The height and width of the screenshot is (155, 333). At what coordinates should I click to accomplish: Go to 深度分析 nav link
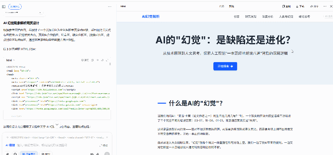coord(268,17)
